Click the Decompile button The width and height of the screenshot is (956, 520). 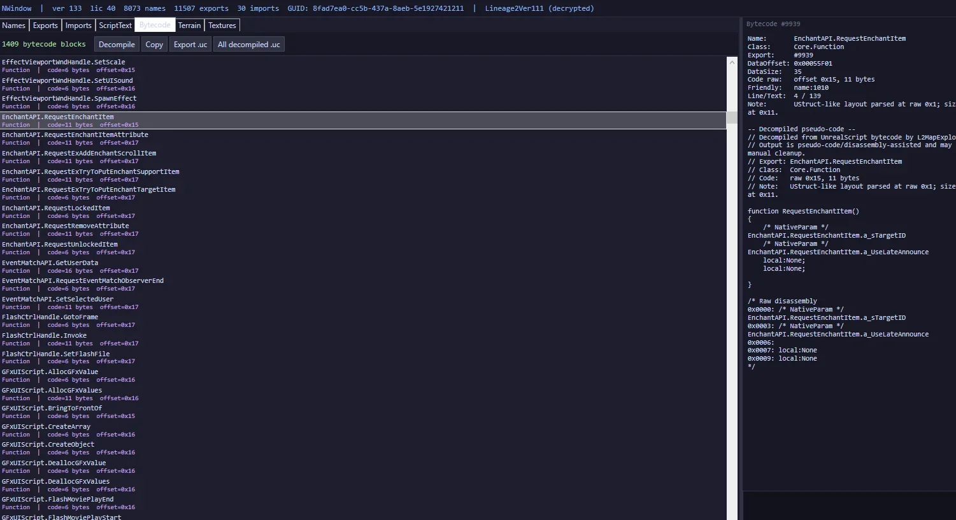pyautogui.click(x=117, y=45)
